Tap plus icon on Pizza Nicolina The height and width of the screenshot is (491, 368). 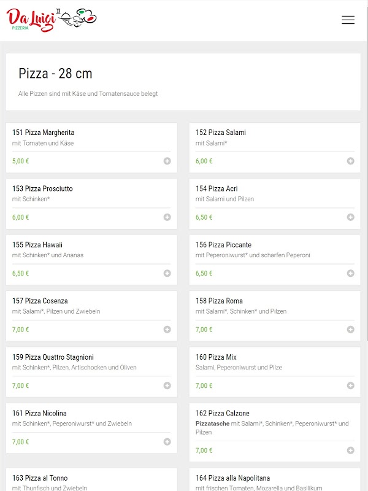point(167,442)
